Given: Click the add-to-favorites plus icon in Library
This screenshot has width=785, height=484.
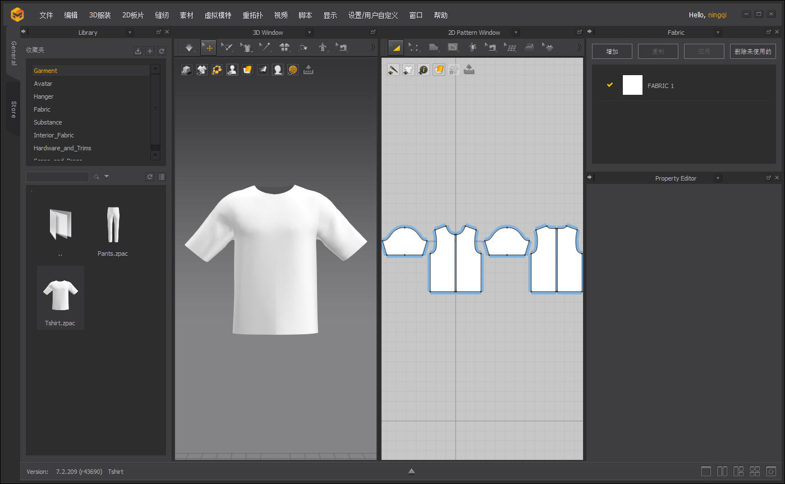Looking at the screenshot, I should click(150, 51).
